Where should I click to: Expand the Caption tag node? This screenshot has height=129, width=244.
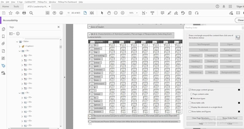(20, 46)
